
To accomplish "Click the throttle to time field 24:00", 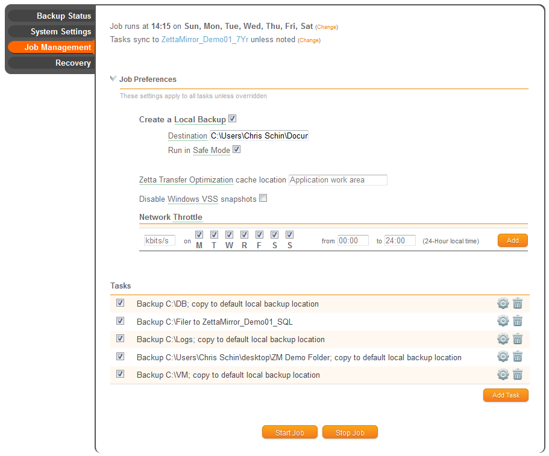I will (400, 240).
